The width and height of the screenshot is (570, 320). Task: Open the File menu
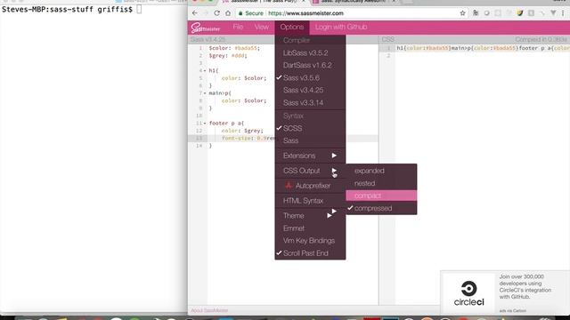click(x=238, y=27)
